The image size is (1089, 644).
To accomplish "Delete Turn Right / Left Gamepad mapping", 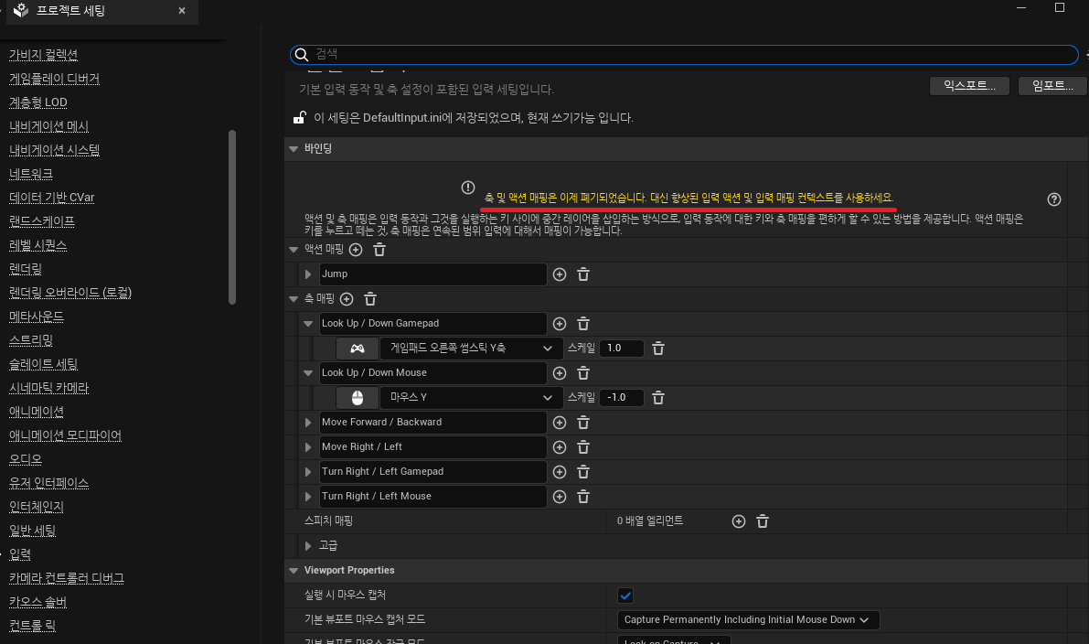I will tap(583, 472).
